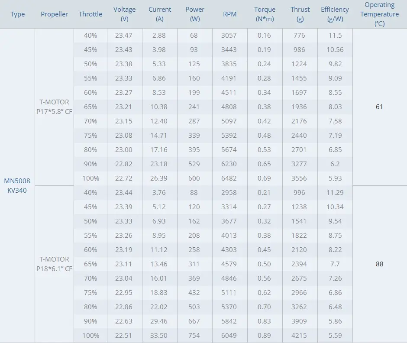This screenshot has width=407, height=343.
Task: Click the Voltage (V) column header
Action: coord(124,14)
